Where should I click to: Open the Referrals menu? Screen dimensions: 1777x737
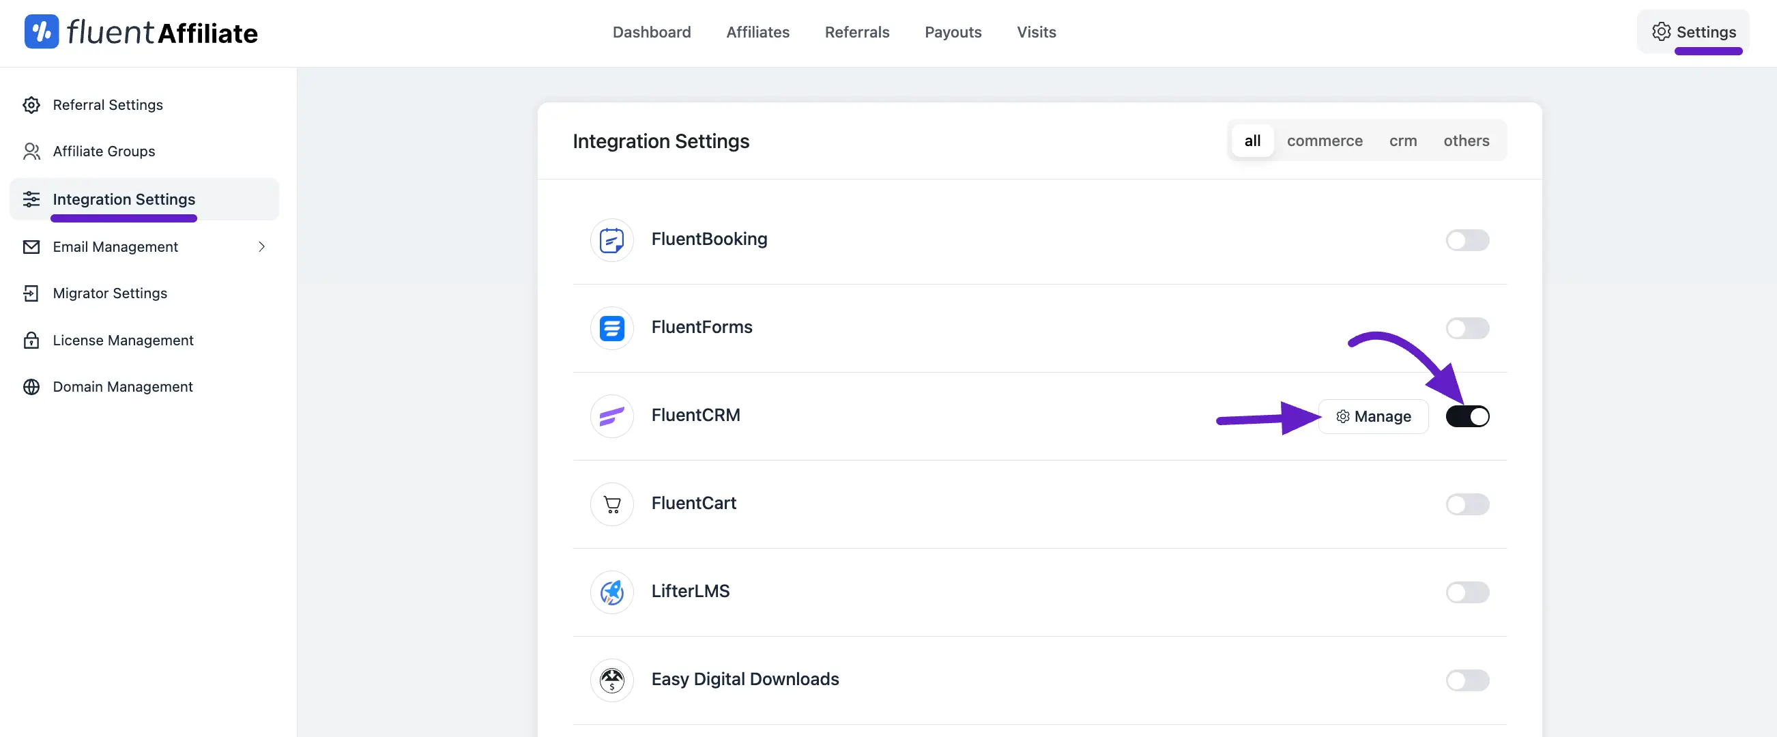point(856,32)
